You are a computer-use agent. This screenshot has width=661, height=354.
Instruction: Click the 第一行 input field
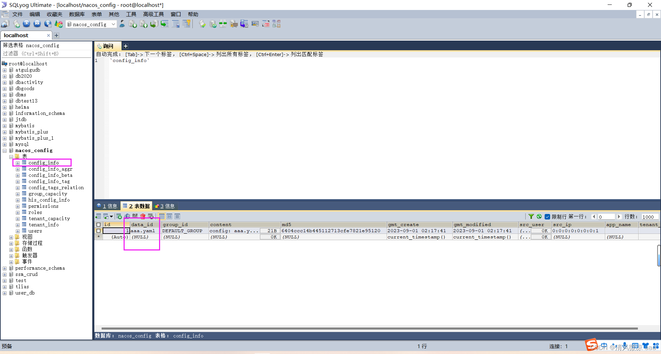tap(607, 217)
